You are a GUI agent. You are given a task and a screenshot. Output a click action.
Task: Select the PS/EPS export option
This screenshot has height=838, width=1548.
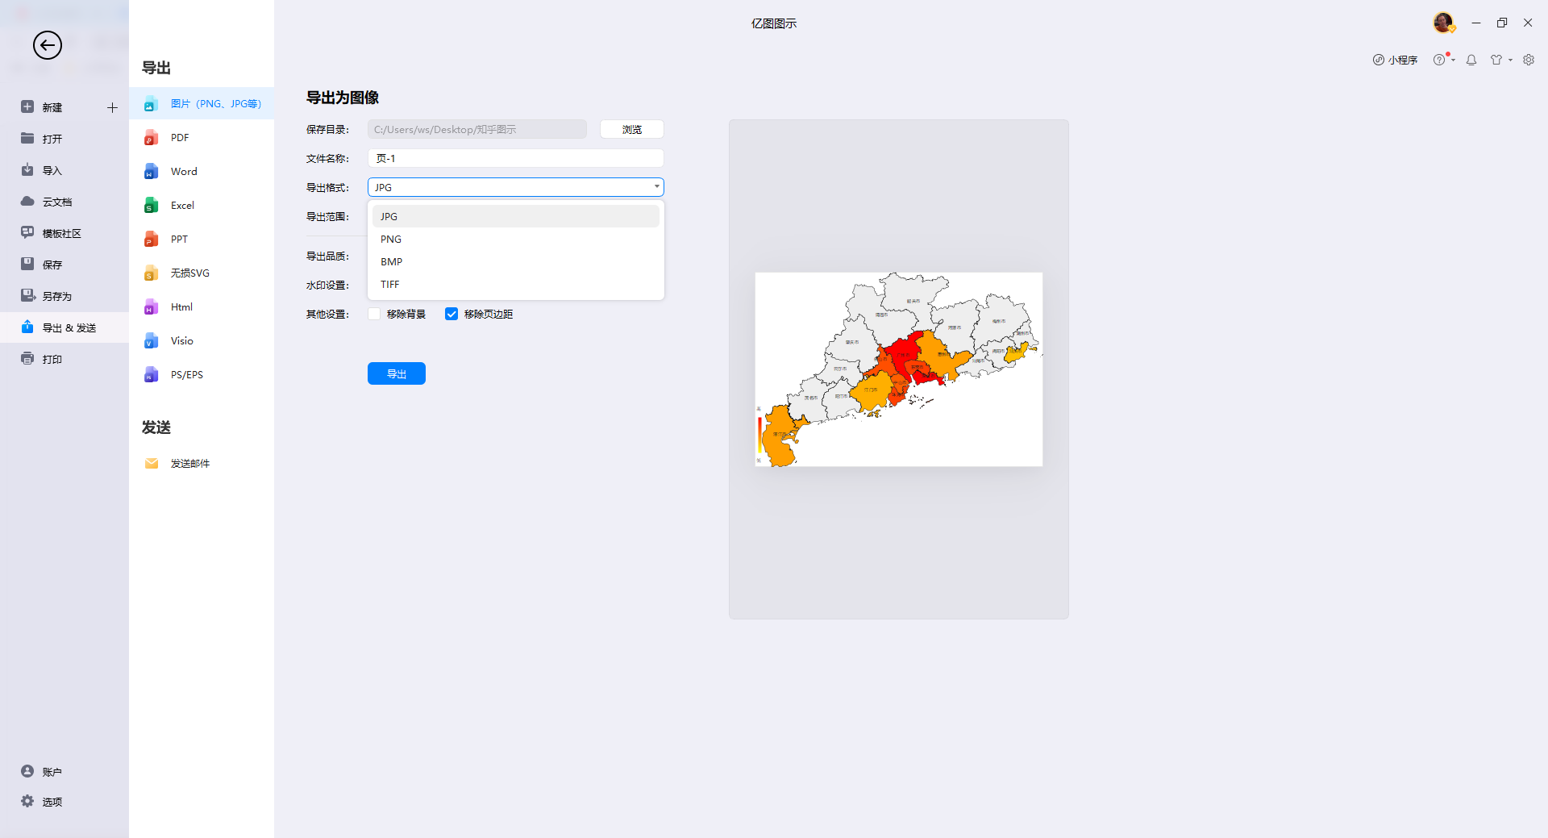(x=186, y=374)
